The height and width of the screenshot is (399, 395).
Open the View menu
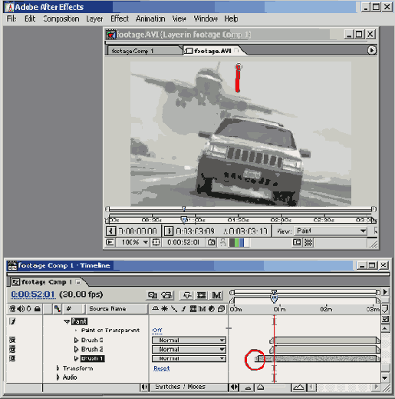pyautogui.click(x=179, y=18)
